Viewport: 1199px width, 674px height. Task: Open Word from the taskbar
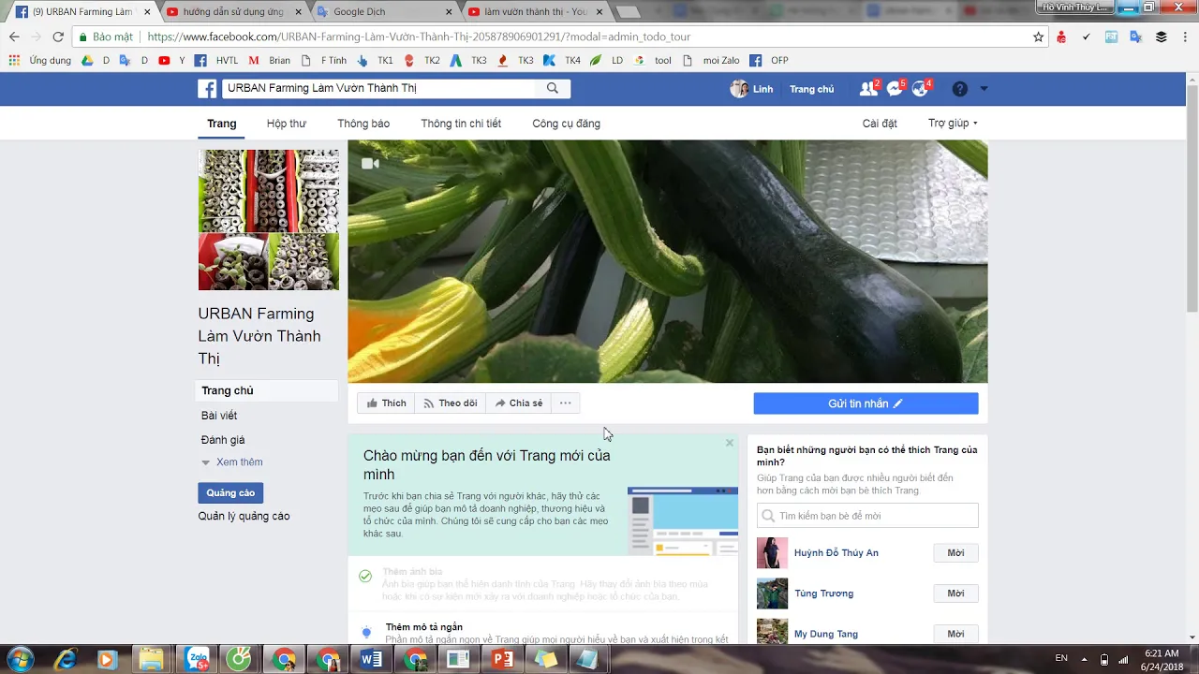point(371,659)
